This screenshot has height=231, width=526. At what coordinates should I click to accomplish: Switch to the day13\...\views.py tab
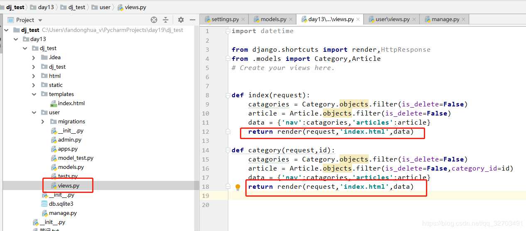coord(331,19)
